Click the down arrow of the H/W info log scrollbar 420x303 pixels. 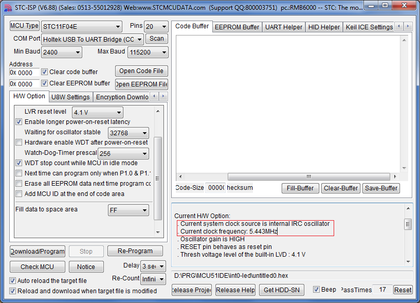(408, 261)
